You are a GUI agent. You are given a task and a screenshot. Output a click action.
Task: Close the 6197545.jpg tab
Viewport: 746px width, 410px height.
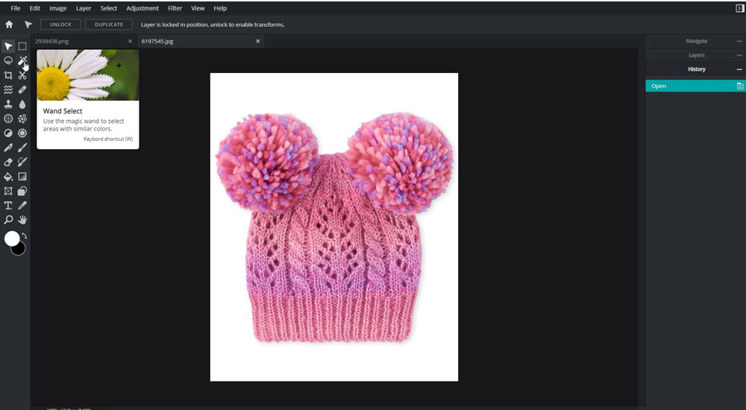[x=258, y=42]
